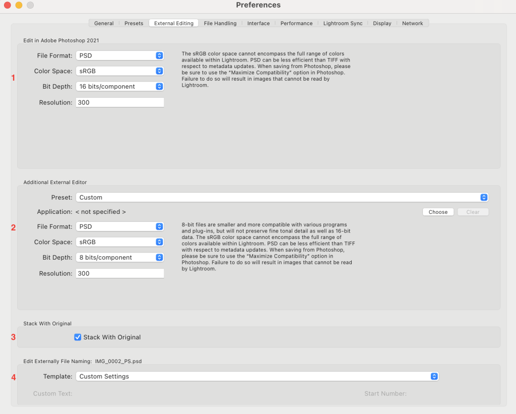
Task: Select the File Handling tab
Action: click(220, 23)
